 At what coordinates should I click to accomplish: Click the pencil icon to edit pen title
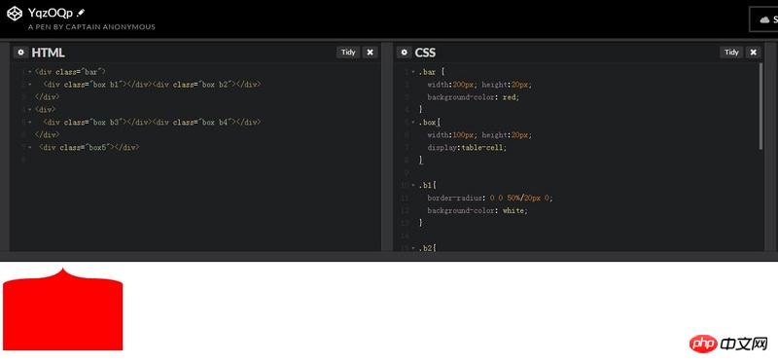click(82, 14)
